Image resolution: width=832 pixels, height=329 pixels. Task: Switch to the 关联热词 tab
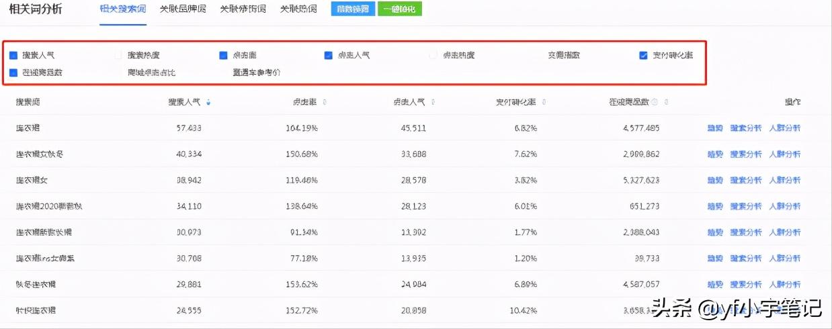point(298,9)
